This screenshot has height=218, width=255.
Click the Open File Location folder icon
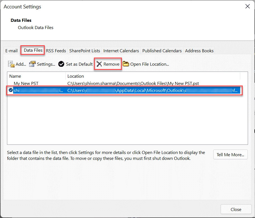(x=126, y=64)
